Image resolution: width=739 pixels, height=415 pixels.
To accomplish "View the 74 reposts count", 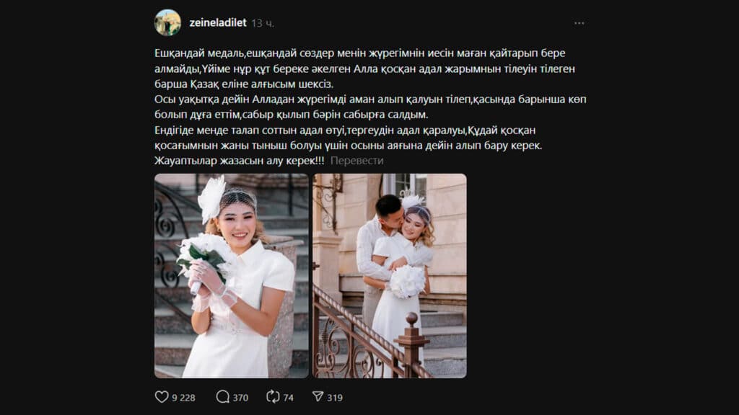I will (x=289, y=398).
